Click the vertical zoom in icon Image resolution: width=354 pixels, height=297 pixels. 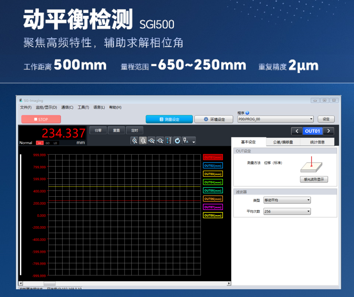coord(134,141)
